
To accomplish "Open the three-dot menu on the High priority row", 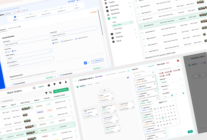I will click(x=71, y=106).
